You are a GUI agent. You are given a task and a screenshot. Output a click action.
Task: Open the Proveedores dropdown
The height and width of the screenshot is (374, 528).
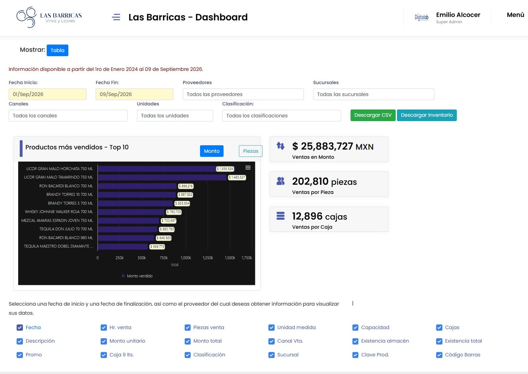[243, 94]
